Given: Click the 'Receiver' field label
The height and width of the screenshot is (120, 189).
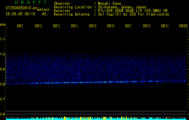Looking at the screenshot, I should [x=62, y=11].
